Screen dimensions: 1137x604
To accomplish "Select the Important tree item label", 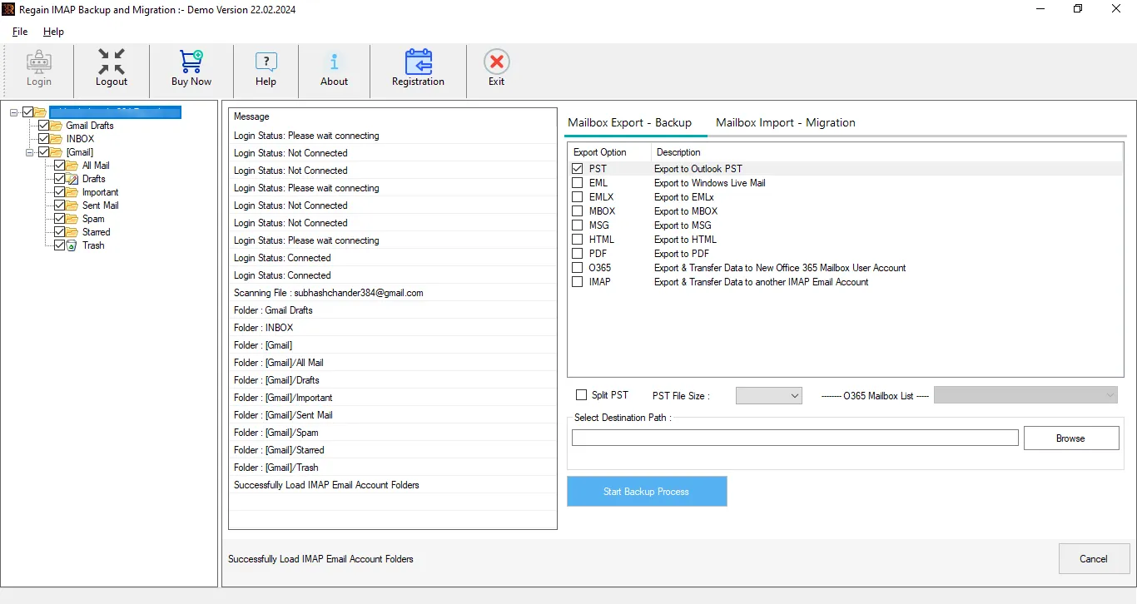I will (100, 192).
